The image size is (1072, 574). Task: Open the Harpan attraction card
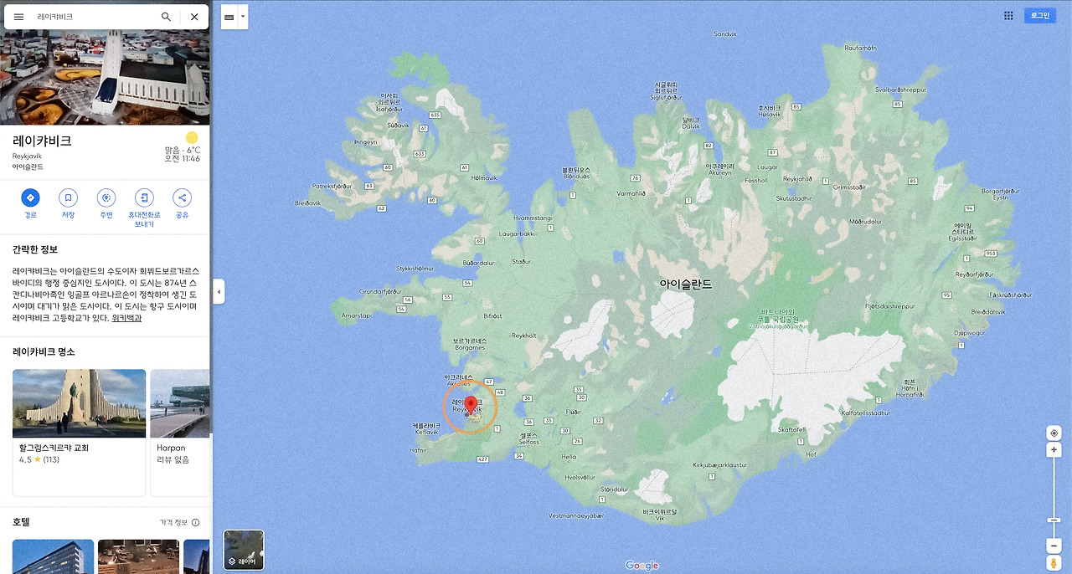180,432
